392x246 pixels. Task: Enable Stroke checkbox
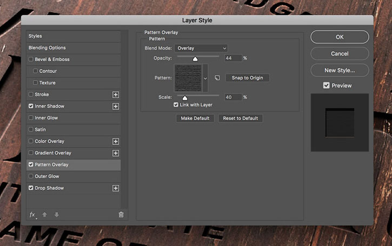[31, 94]
